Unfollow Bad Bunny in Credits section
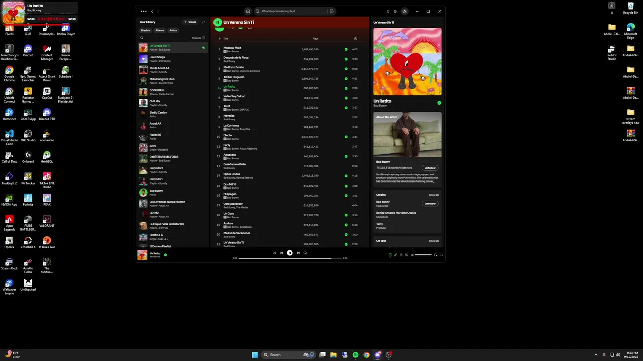643x361 pixels. tap(430, 204)
